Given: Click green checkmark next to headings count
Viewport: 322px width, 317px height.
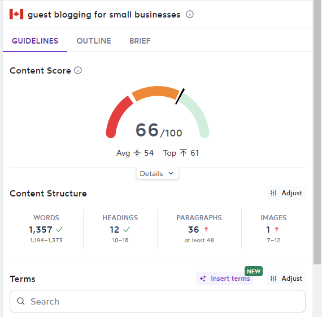Looking at the screenshot, I should coord(127,229).
